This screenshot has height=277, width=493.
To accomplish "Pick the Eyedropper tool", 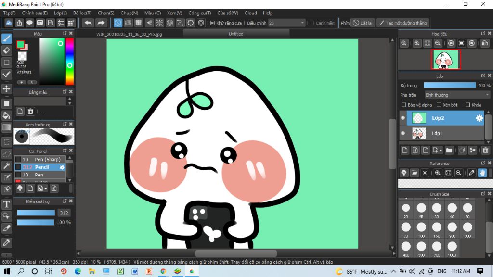I will tap(7, 242).
